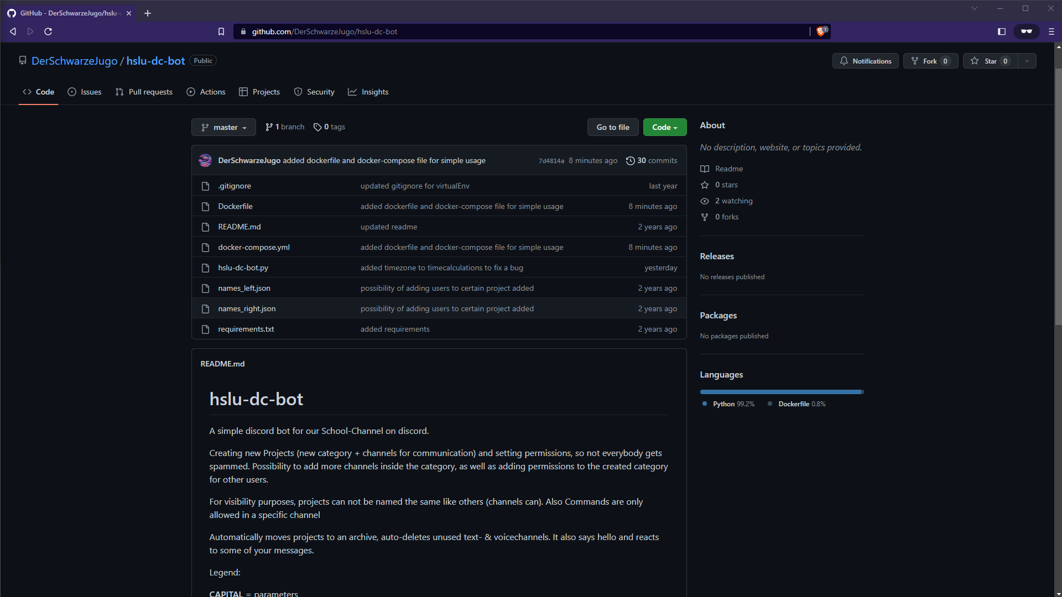Click the tags icon showing 0 tags
The width and height of the screenshot is (1062, 597).
click(316, 127)
